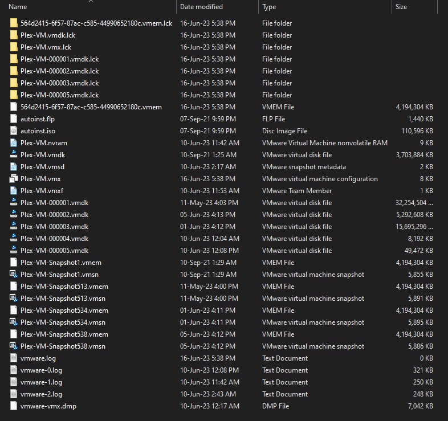The height and width of the screenshot is (421, 448).
Task: Select the Plex-VM-Snapshot1.vmsn snapshot icon
Action: [x=14, y=275]
